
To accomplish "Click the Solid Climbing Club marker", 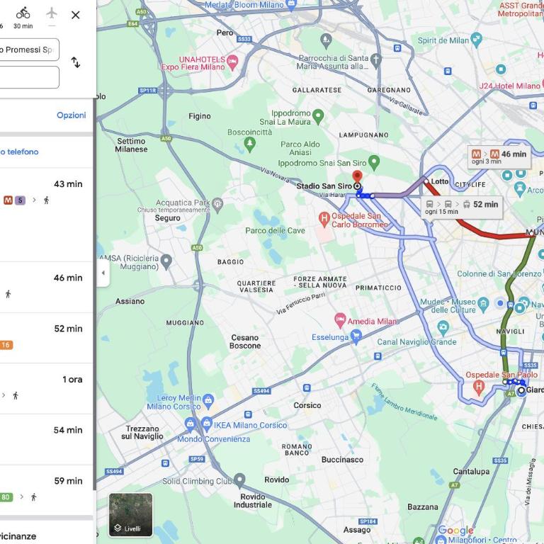I will 239,480.
